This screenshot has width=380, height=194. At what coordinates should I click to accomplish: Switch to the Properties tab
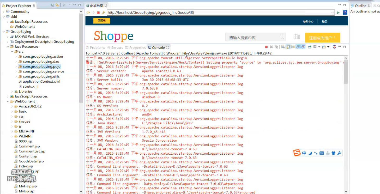pyautogui.click(x=135, y=47)
